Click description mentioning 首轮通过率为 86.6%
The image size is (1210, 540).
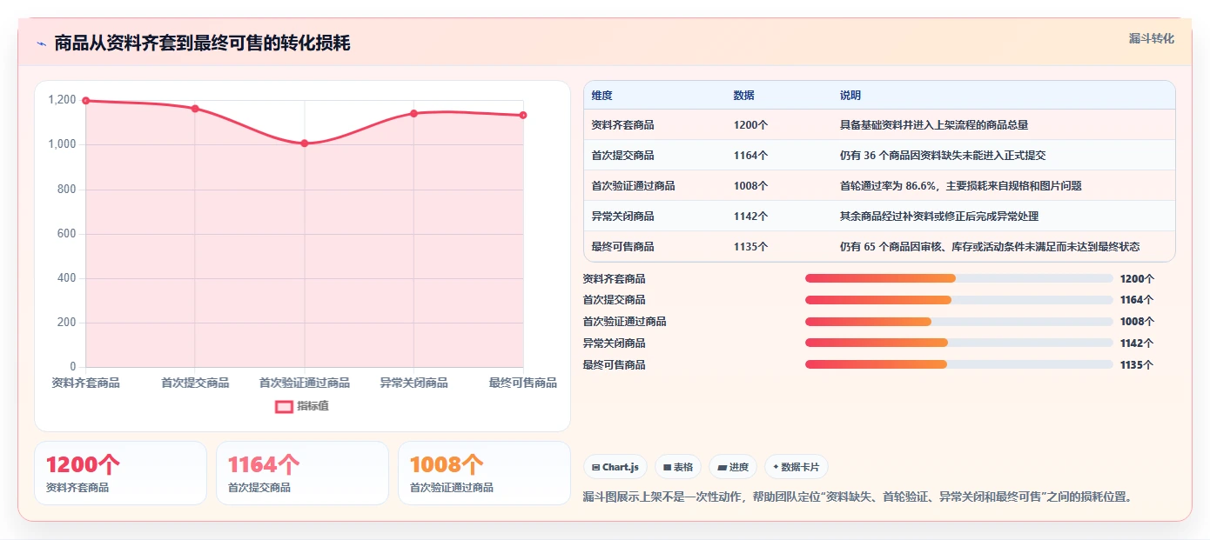(961, 186)
